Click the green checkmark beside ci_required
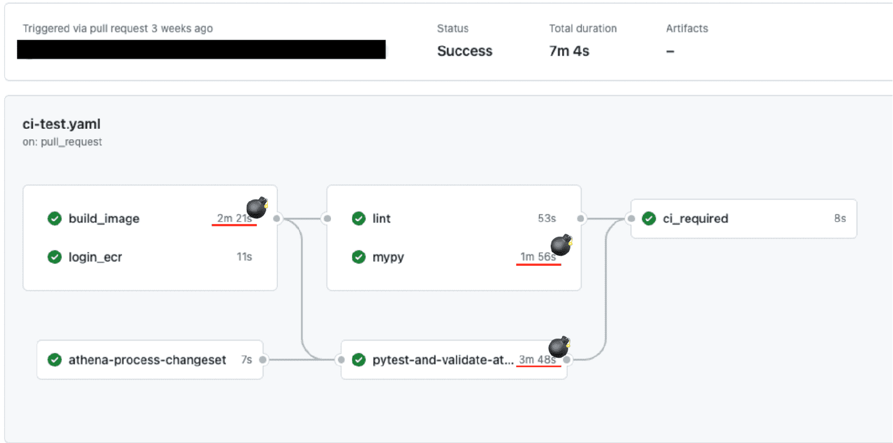The image size is (893, 443). click(x=649, y=218)
